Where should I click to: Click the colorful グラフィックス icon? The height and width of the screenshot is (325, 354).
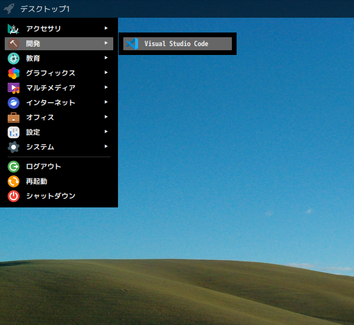pos(14,73)
